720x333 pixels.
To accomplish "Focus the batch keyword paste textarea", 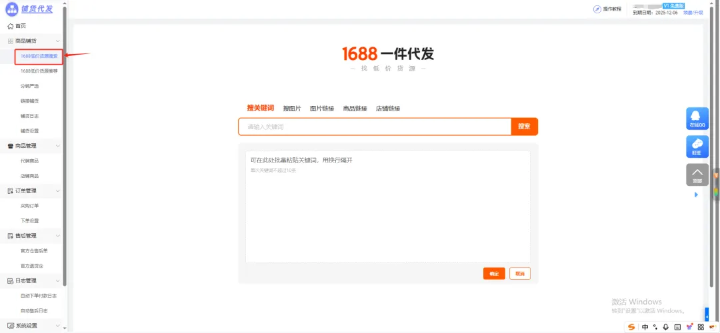I will 388,207.
